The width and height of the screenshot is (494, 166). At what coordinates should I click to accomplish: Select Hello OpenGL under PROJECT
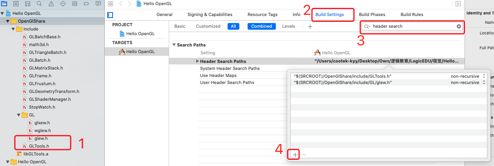click(137, 34)
